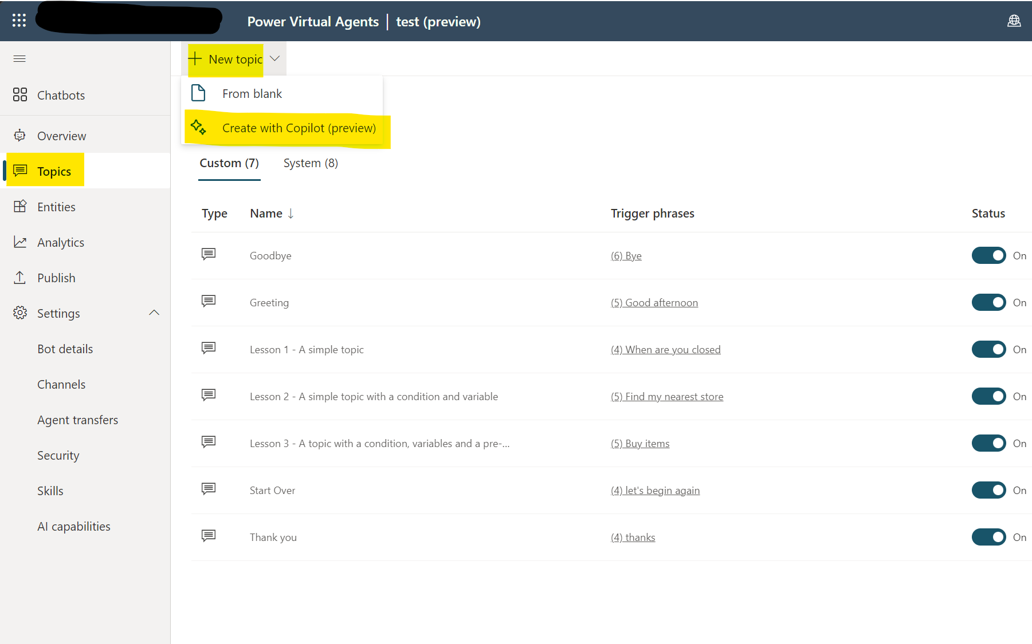The width and height of the screenshot is (1032, 644).
Task: Open the New topic dropdown chevron
Action: pyautogui.click(x=274, y=58)
